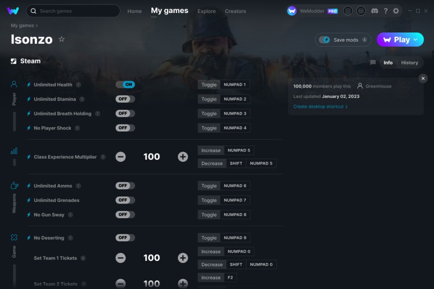
Task: Click the Toggle NUMPAD 1 hotkey button
Action: 224,84
